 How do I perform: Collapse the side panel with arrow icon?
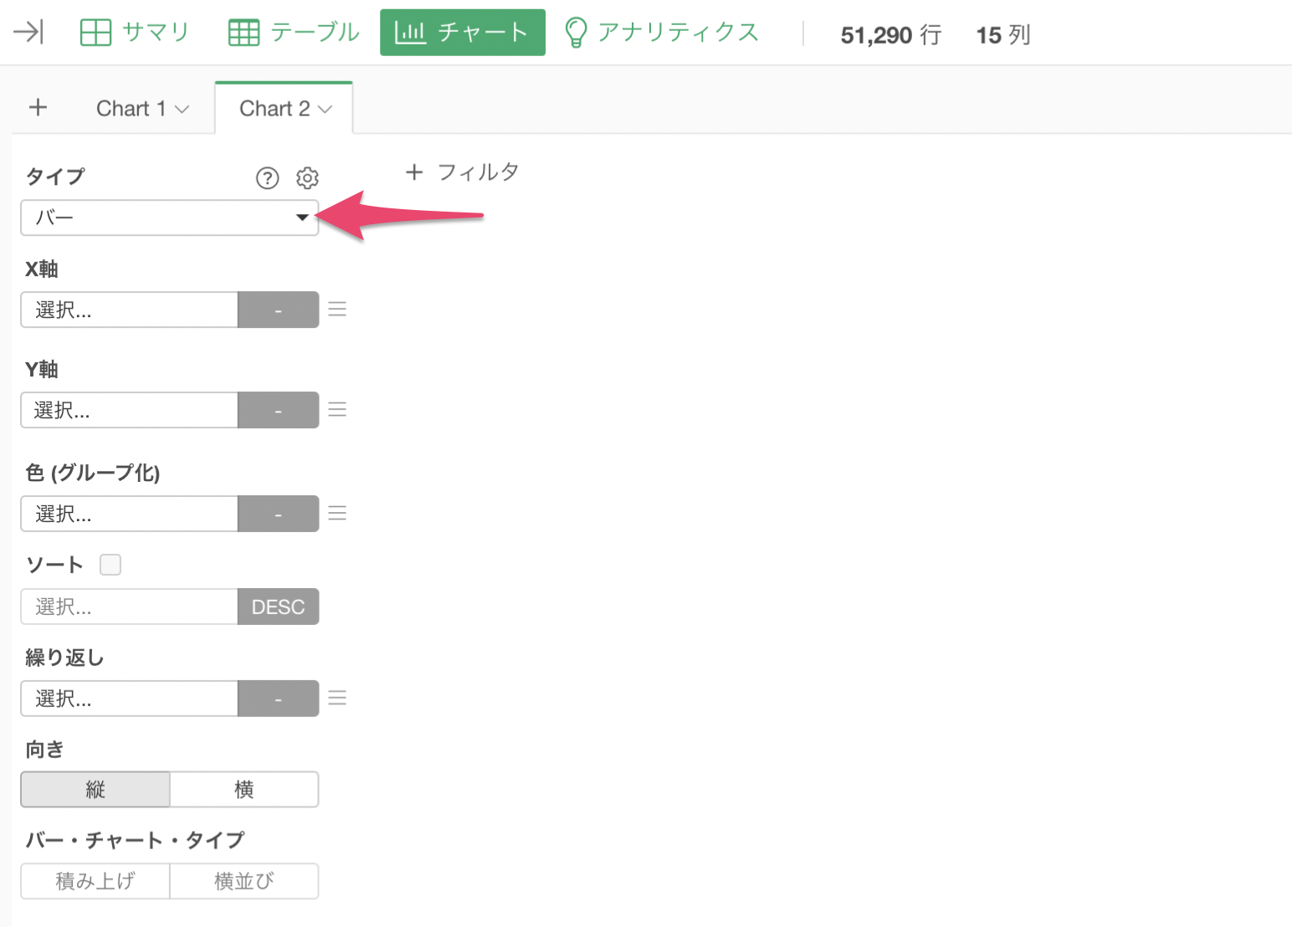[x=28, y=33]
